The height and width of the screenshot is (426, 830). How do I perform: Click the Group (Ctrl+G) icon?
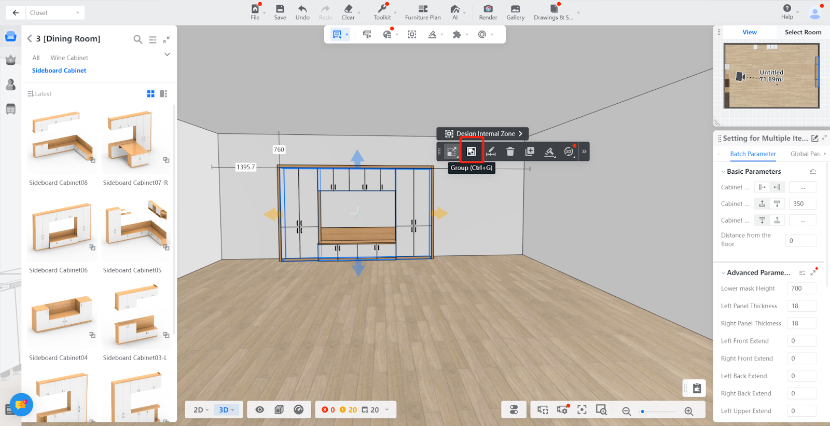pos(471,152)
